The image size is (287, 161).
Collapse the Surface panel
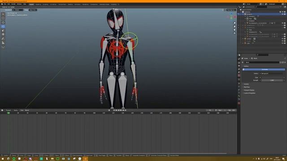tap(246, 66)
